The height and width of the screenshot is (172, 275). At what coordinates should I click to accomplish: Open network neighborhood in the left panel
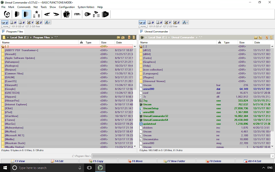point(48,22)
